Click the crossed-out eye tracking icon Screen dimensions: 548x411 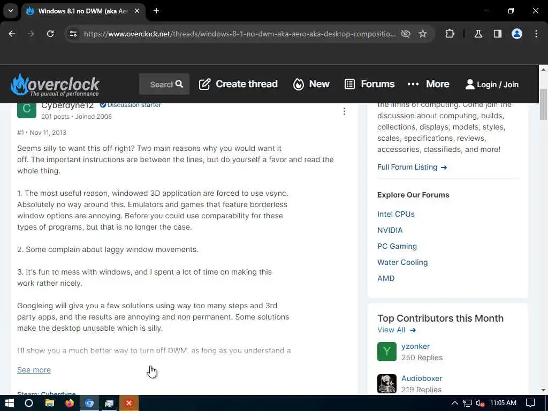(x=406, y=34)
